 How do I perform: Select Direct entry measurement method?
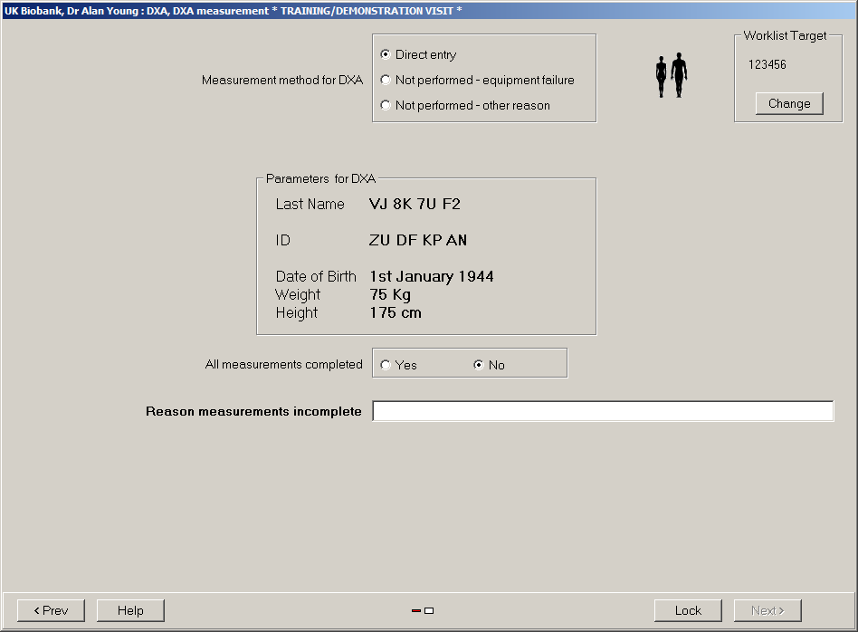(x=386, y=55)
